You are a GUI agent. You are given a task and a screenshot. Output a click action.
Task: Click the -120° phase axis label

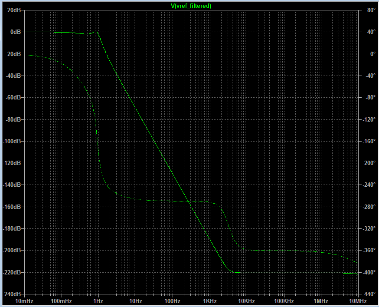tap(369, 119)
